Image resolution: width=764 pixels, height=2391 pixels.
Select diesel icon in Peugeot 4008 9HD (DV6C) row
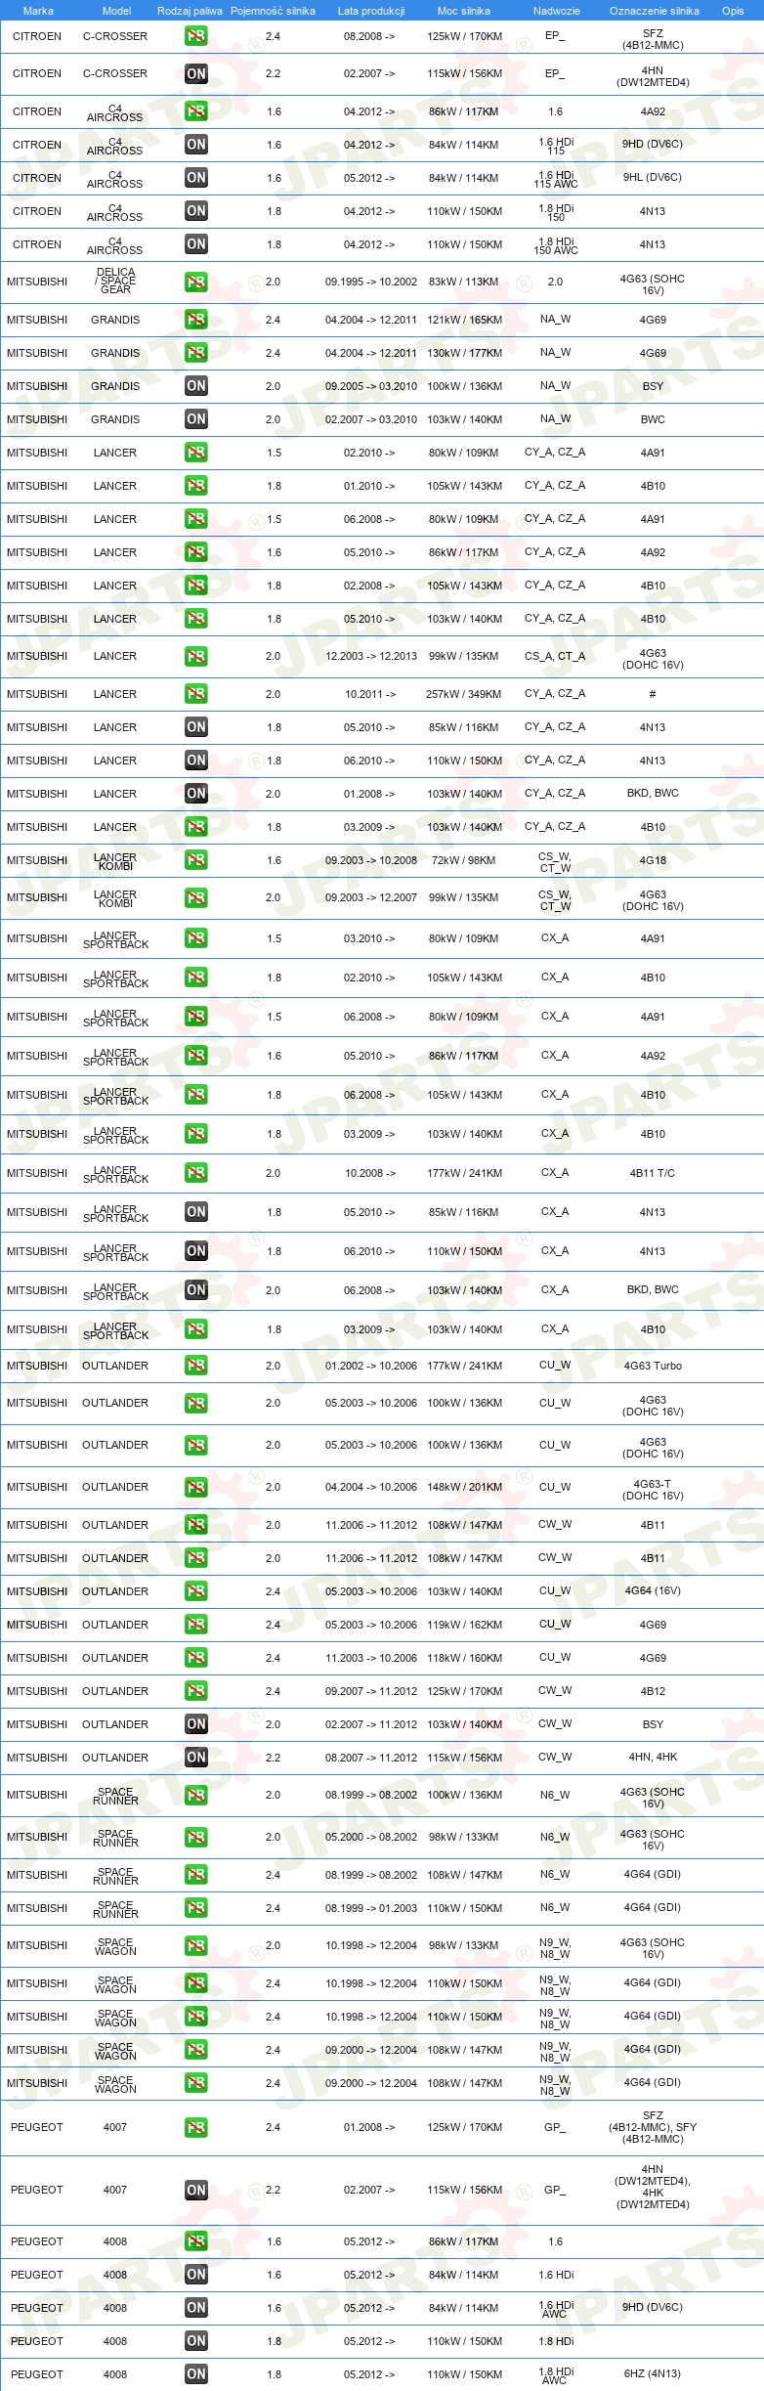(x=196, y=2308)
